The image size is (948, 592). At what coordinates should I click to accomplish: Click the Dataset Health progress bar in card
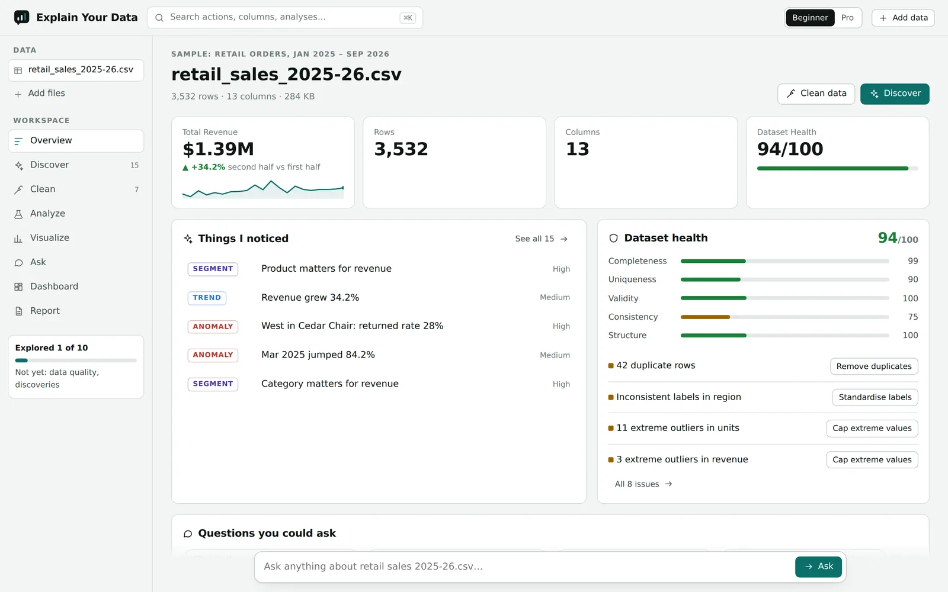837,169
